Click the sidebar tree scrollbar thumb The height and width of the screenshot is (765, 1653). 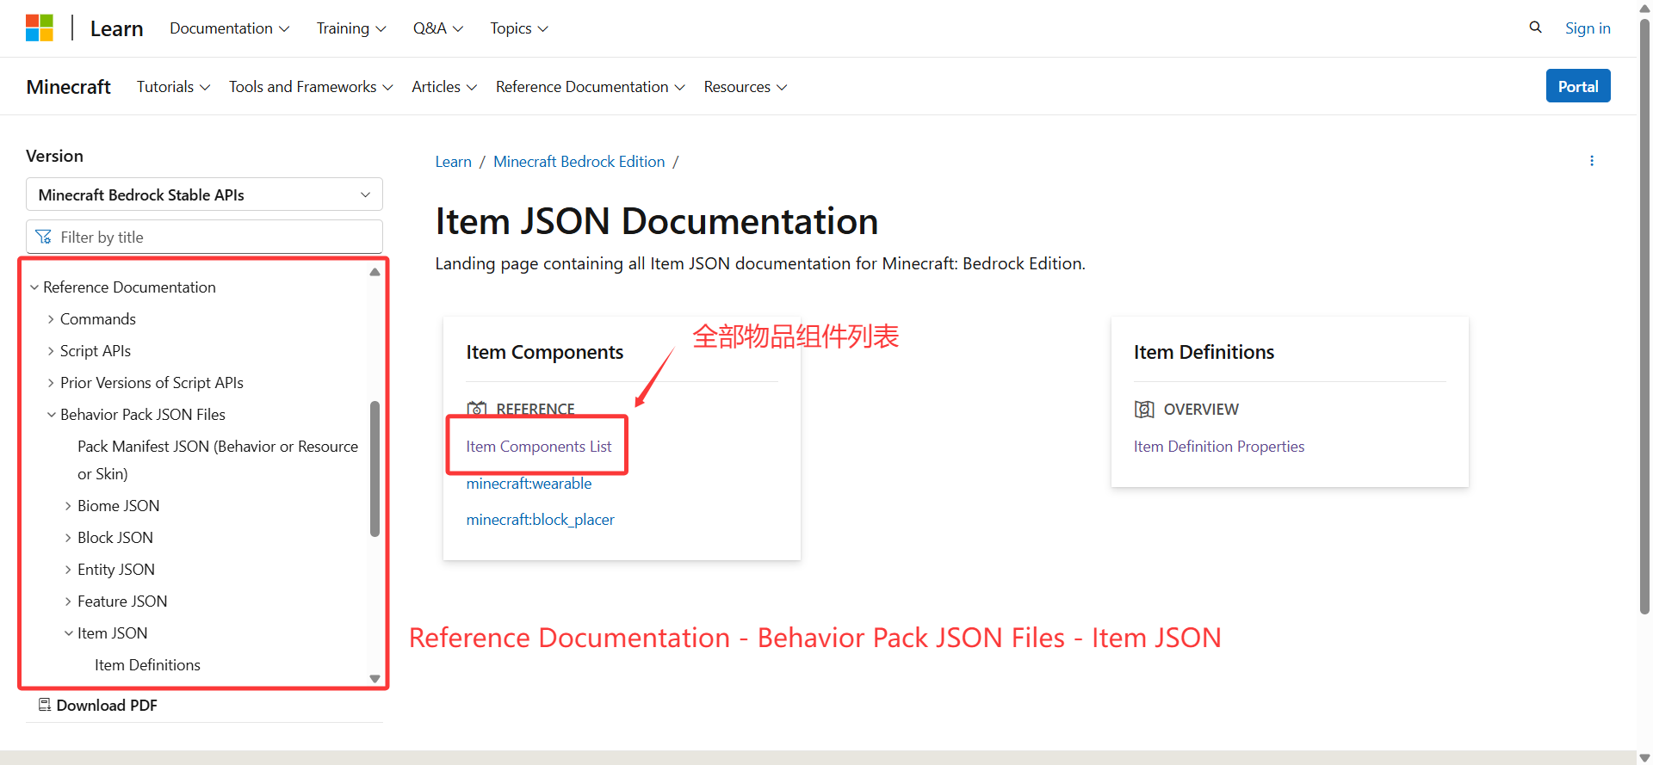coord(375,469)
